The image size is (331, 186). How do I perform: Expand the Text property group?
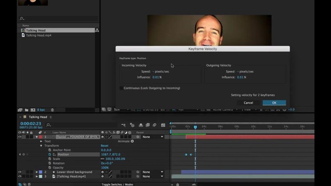41,141
